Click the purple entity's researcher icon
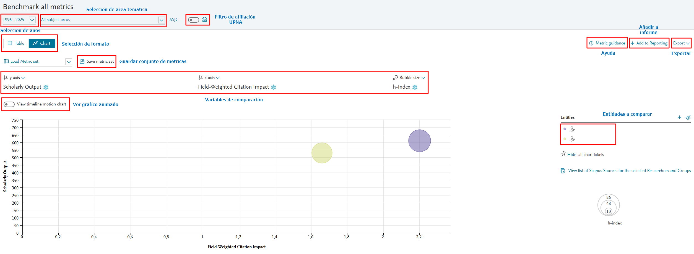This screenshot has height=254, width=694. point(572,129)
